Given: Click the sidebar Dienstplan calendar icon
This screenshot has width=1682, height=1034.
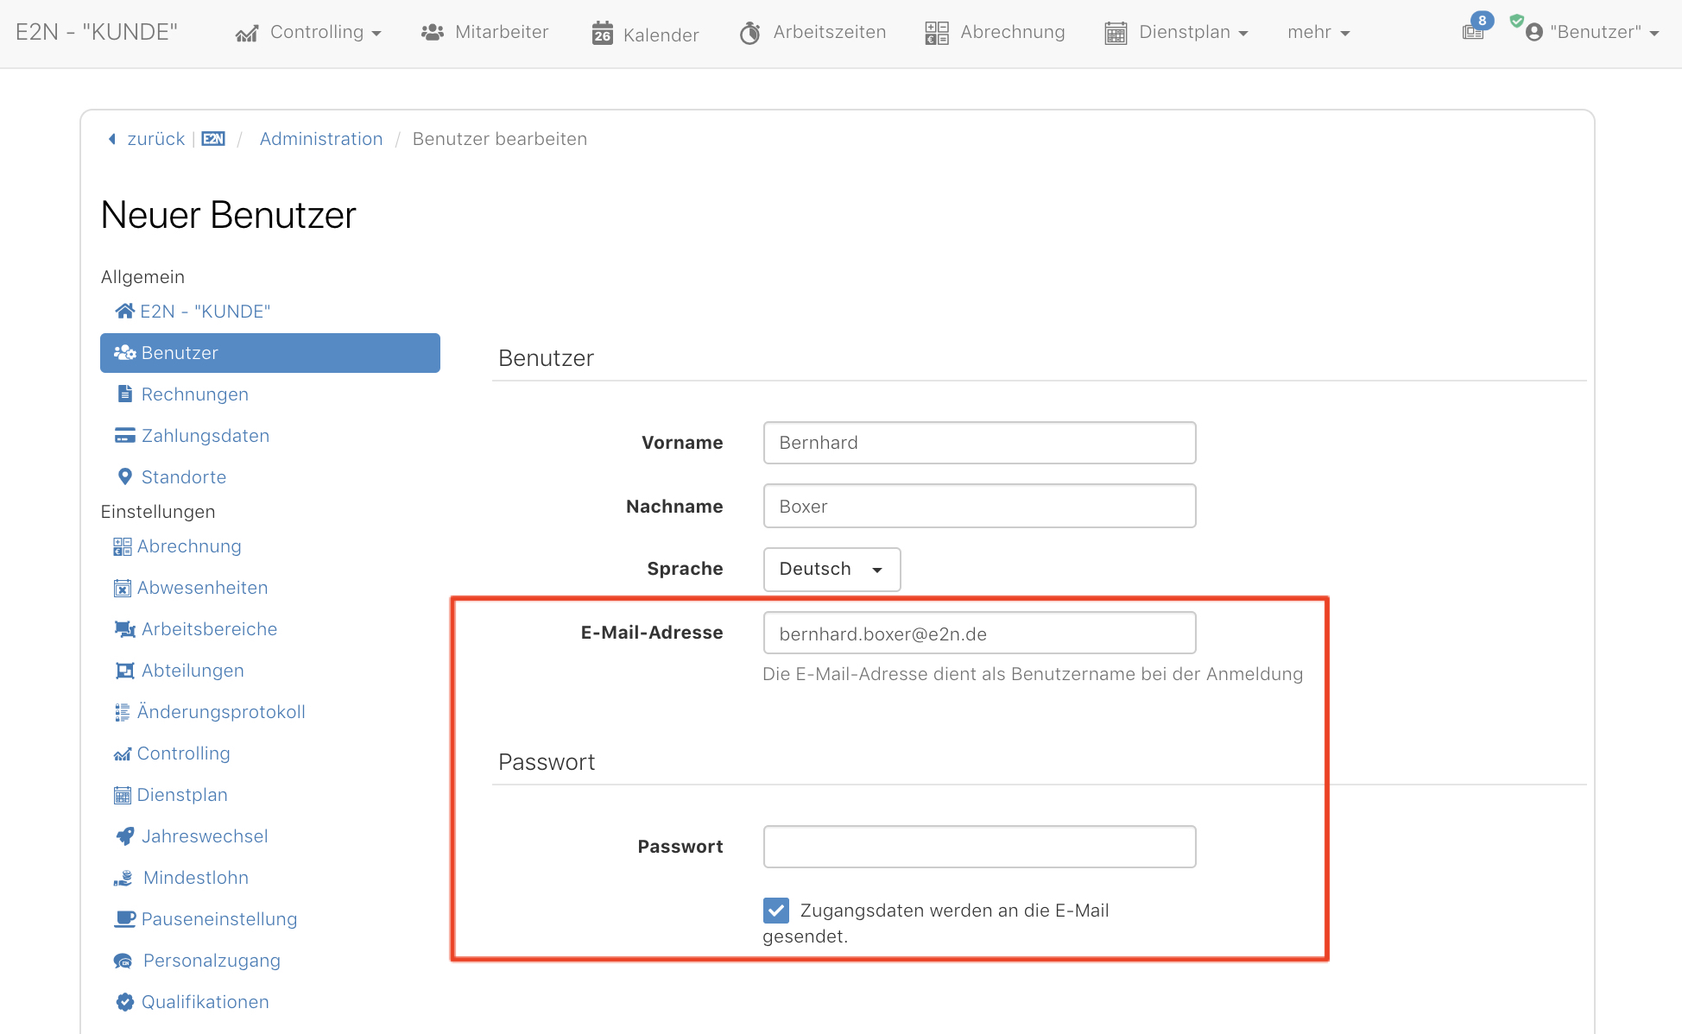Looking at the screenshot, I should (123, 795).
